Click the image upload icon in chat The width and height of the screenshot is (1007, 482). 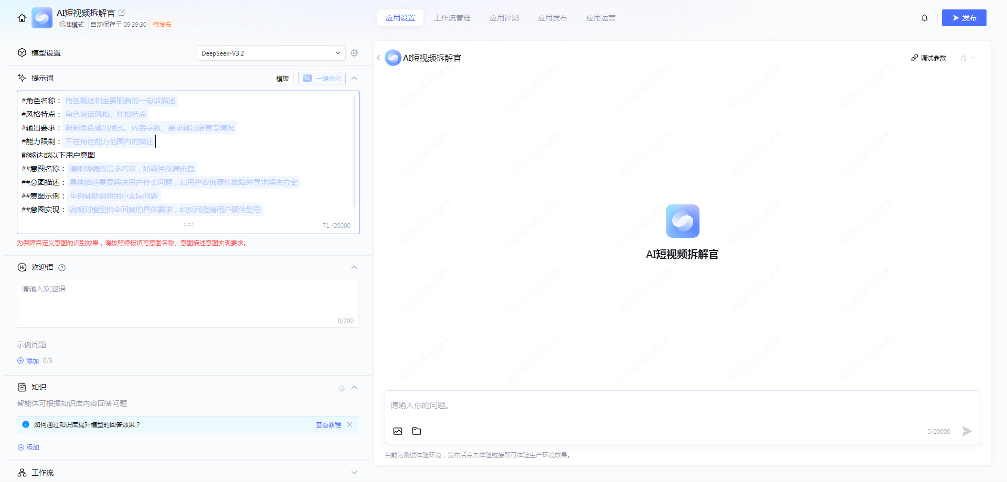[x=398, y=431]
